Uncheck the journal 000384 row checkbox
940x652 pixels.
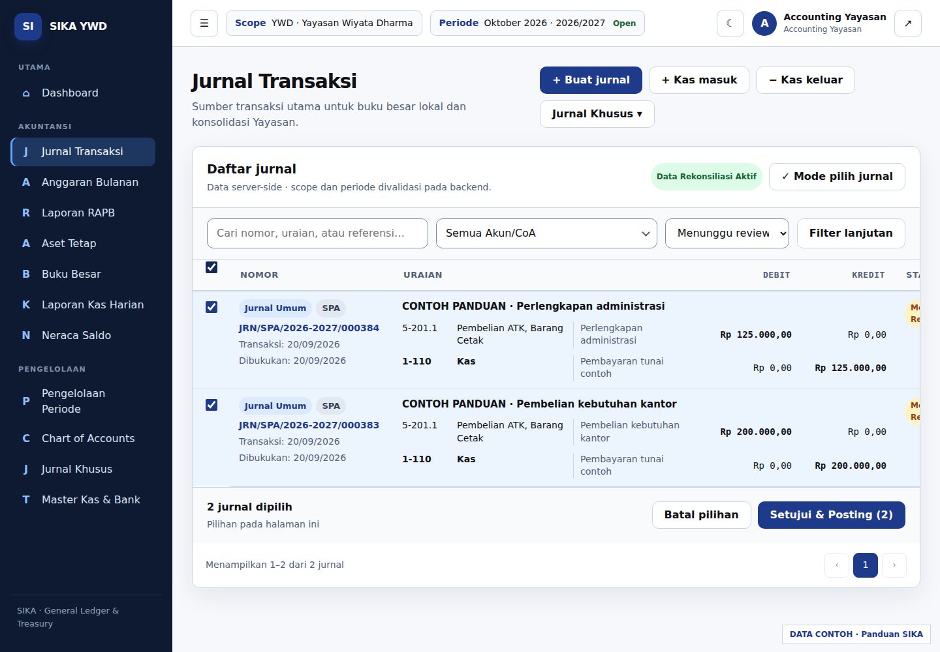click(x=211, y=307)
